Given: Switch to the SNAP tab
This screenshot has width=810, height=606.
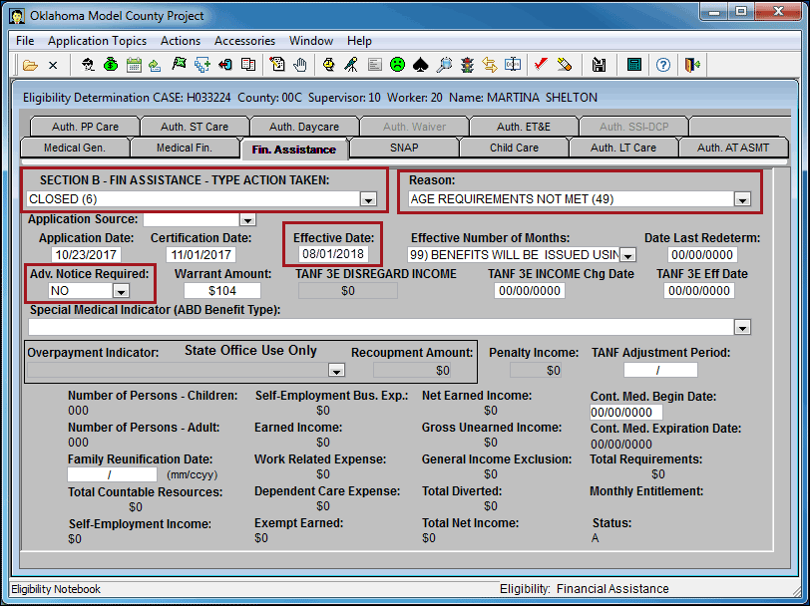Looking at the screenshot, I should [404, 148].
